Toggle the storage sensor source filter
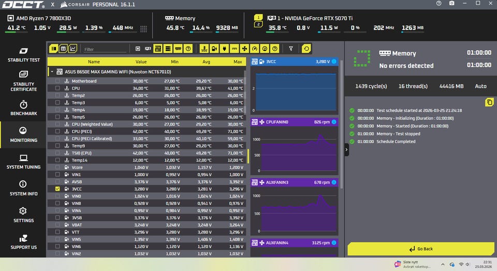This screenshot has width=497, height=271. (168, 49)
